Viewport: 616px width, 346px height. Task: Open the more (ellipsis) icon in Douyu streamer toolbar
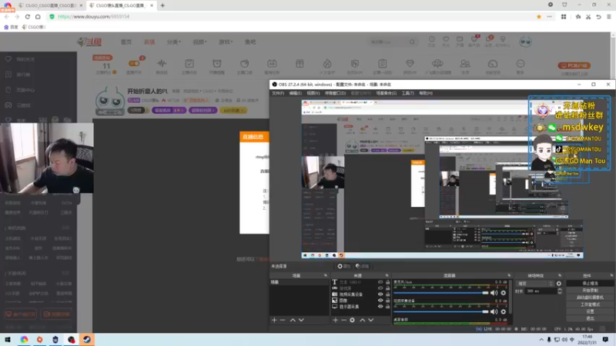pos(521,64)
